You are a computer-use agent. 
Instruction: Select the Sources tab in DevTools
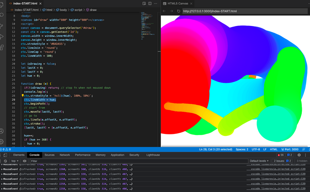coord(50,155)
